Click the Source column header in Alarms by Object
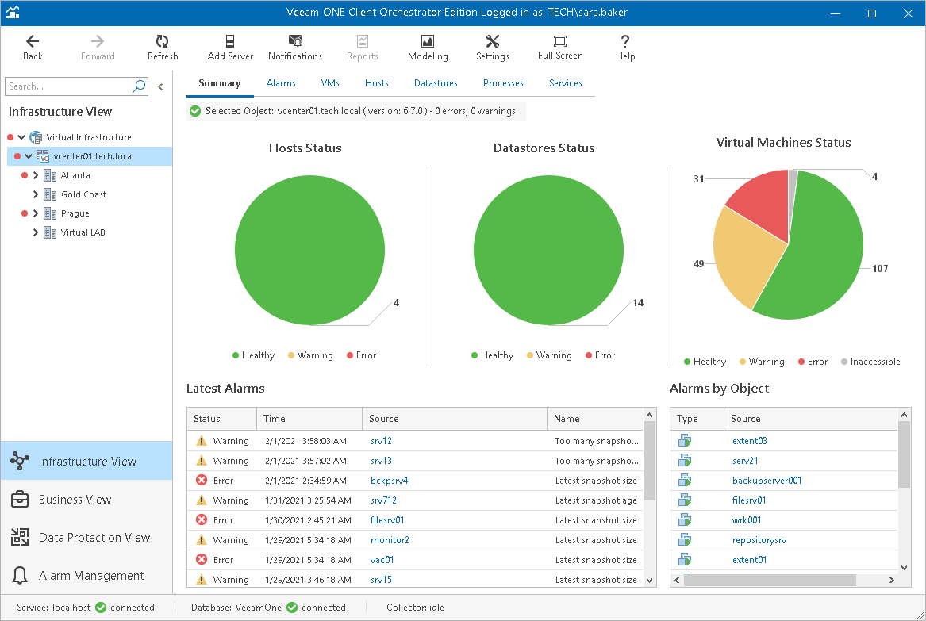 (810, 419)
